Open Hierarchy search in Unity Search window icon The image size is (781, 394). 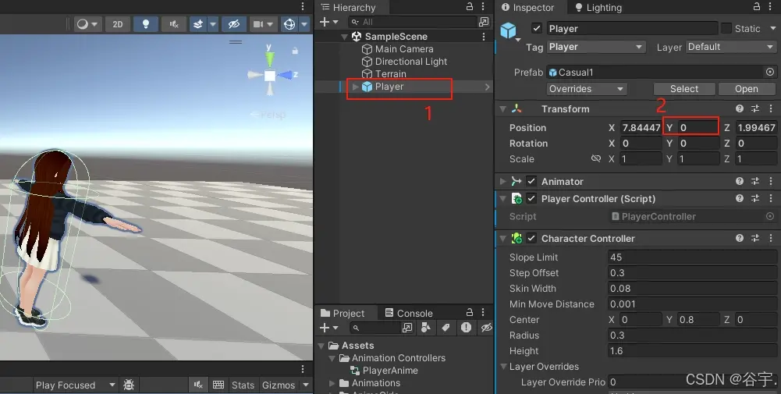coord(484,22)
